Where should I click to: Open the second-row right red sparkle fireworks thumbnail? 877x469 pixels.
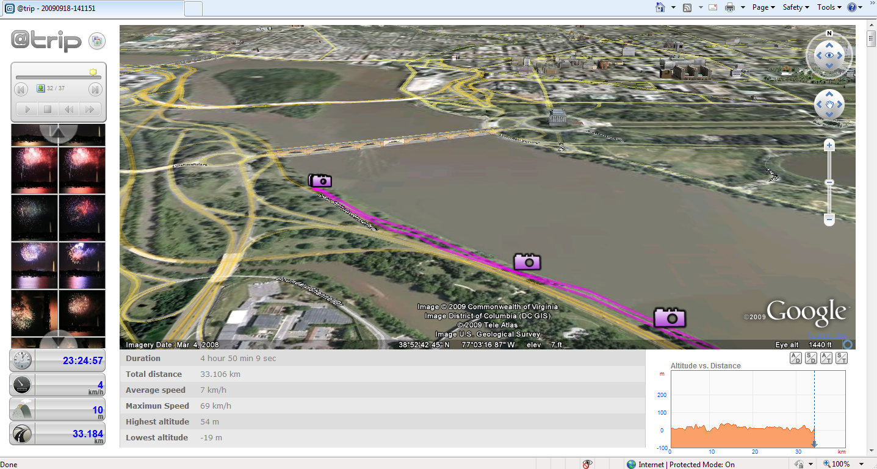point(82,218)
